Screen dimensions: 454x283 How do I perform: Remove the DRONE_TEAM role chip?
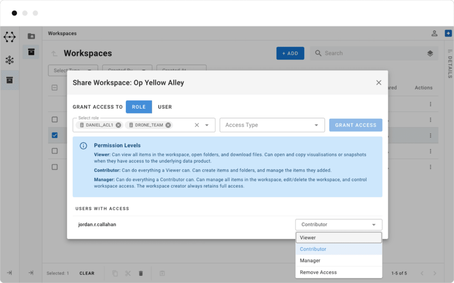pyautogui.click(x=168, y=125)
